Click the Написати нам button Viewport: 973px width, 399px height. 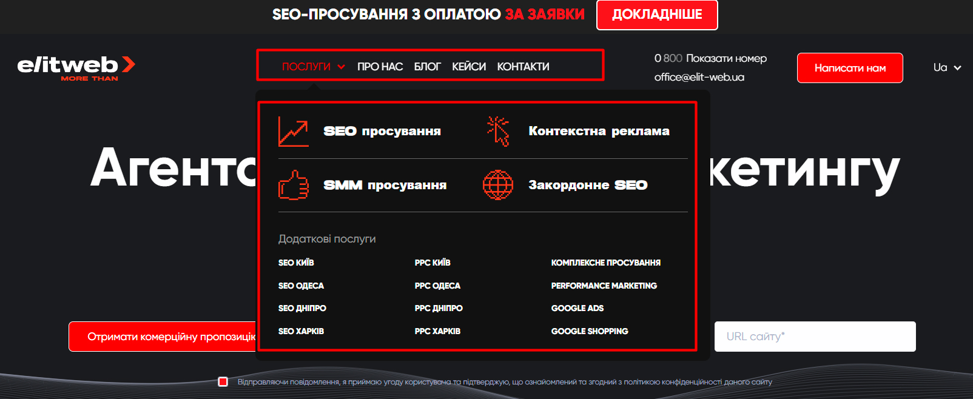click(x=850, y=68)
